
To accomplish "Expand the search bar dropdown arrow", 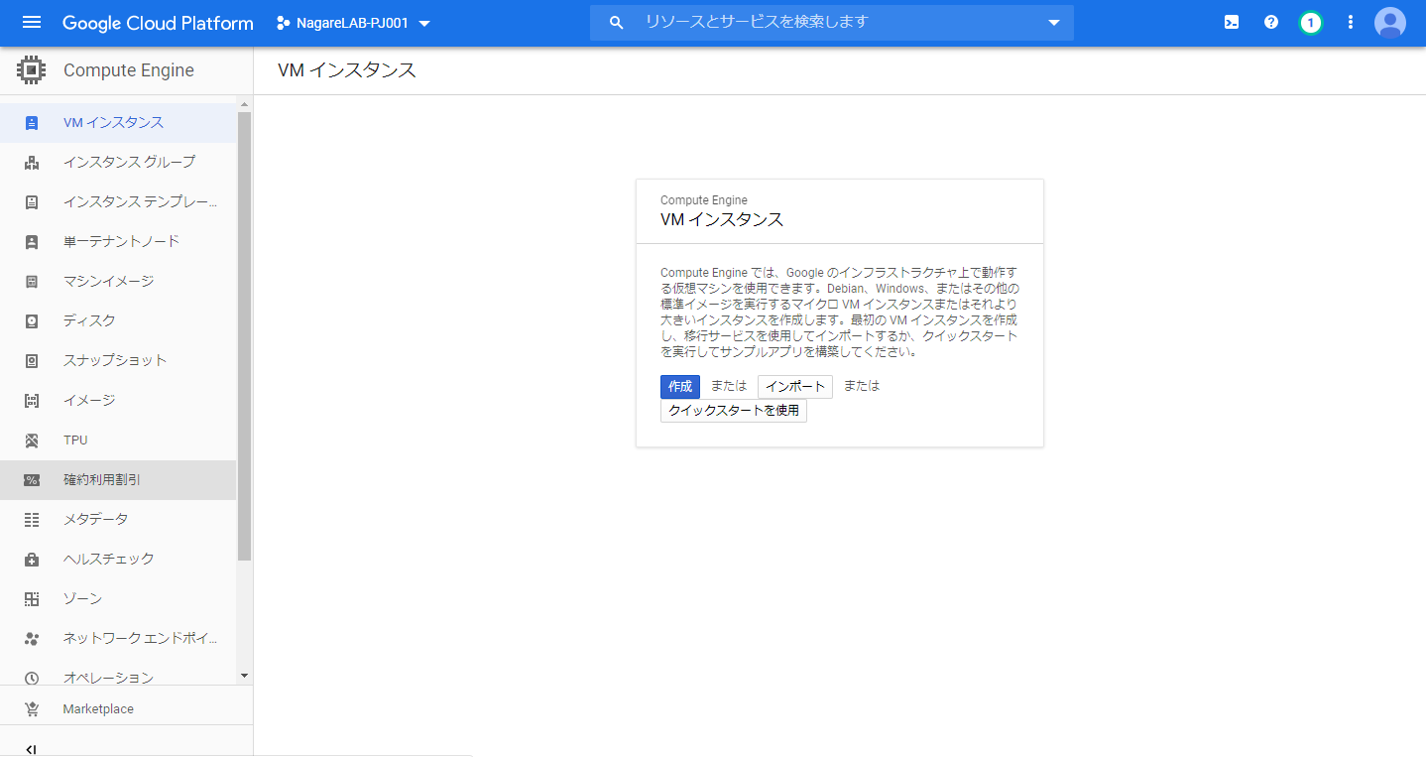I will point(1053,23).
